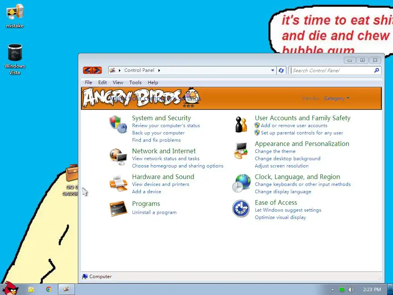Click the System and Security shield icon
This screenshot has height=295, width=393.
tap(118, 124)
